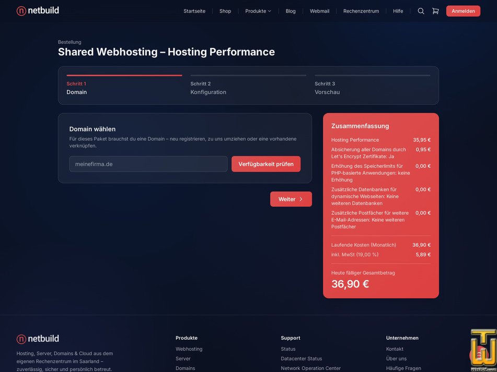
Task: Open Server footer link
Action: tap(183, 358)
